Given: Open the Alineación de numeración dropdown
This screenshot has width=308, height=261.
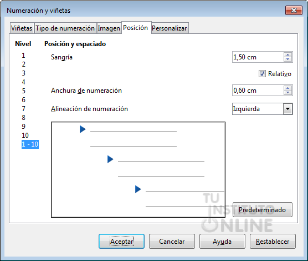Looking at the screenshot, I should click(x=288, y=109).
